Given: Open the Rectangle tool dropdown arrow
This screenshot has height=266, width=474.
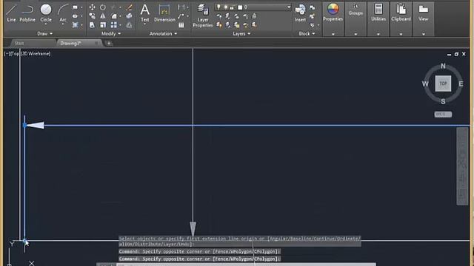Looking at the screenshot, I should [81, 7].
